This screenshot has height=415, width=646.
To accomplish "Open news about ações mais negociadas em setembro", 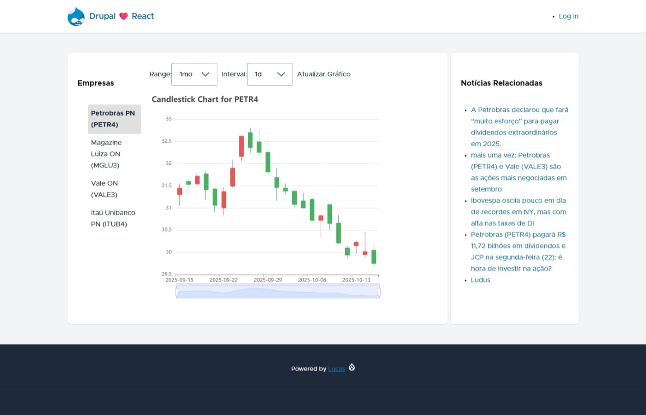I will (519, 172).
